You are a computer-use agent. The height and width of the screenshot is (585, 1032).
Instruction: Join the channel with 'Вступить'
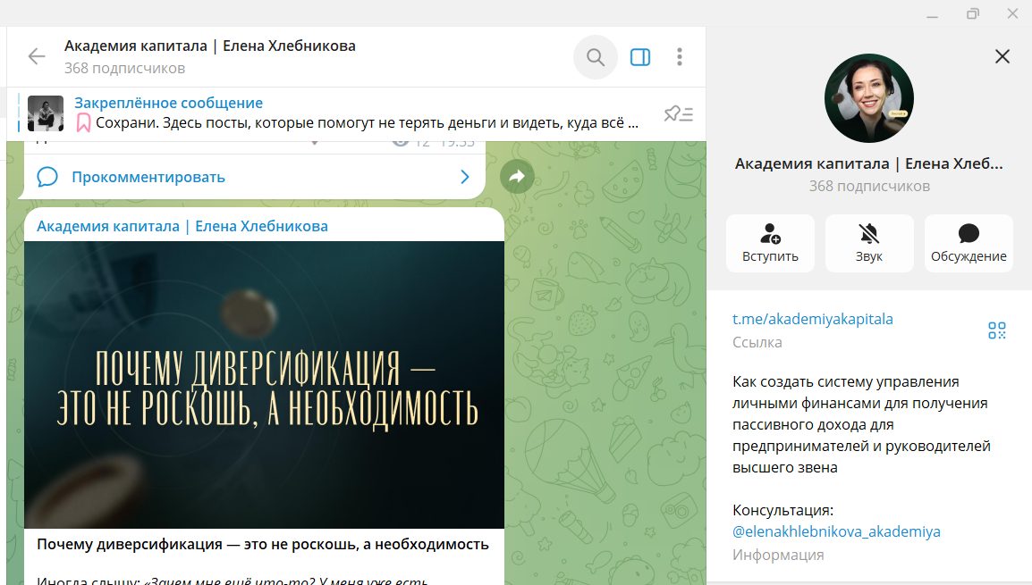770,243
